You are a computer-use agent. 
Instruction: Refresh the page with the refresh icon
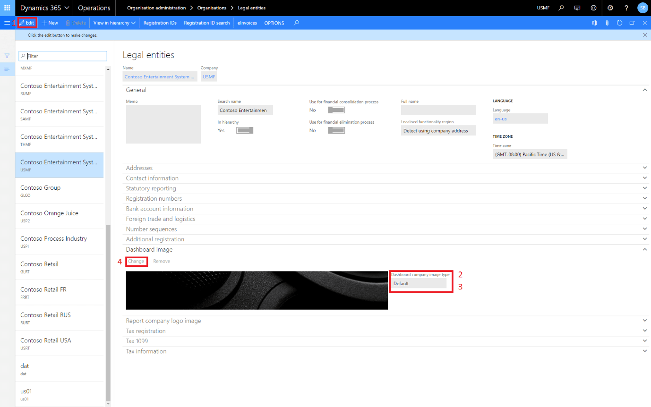point(620,23)
